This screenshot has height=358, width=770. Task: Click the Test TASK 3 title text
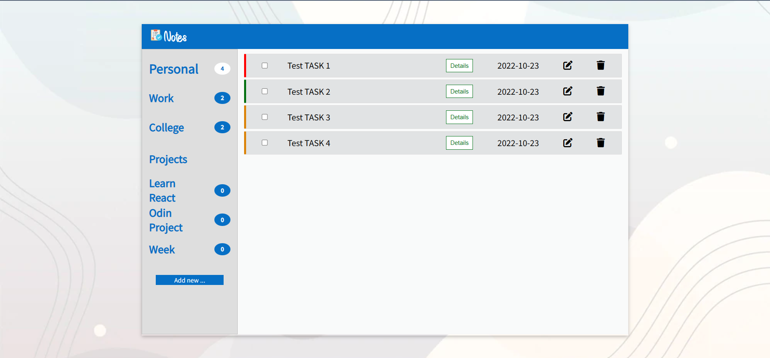tap(309, 118)
